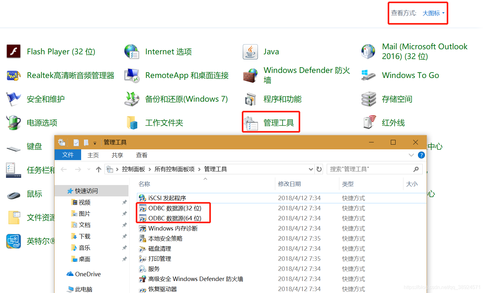Launch the Java control panel icon
483x293 pixels.
tap(250, 51)
